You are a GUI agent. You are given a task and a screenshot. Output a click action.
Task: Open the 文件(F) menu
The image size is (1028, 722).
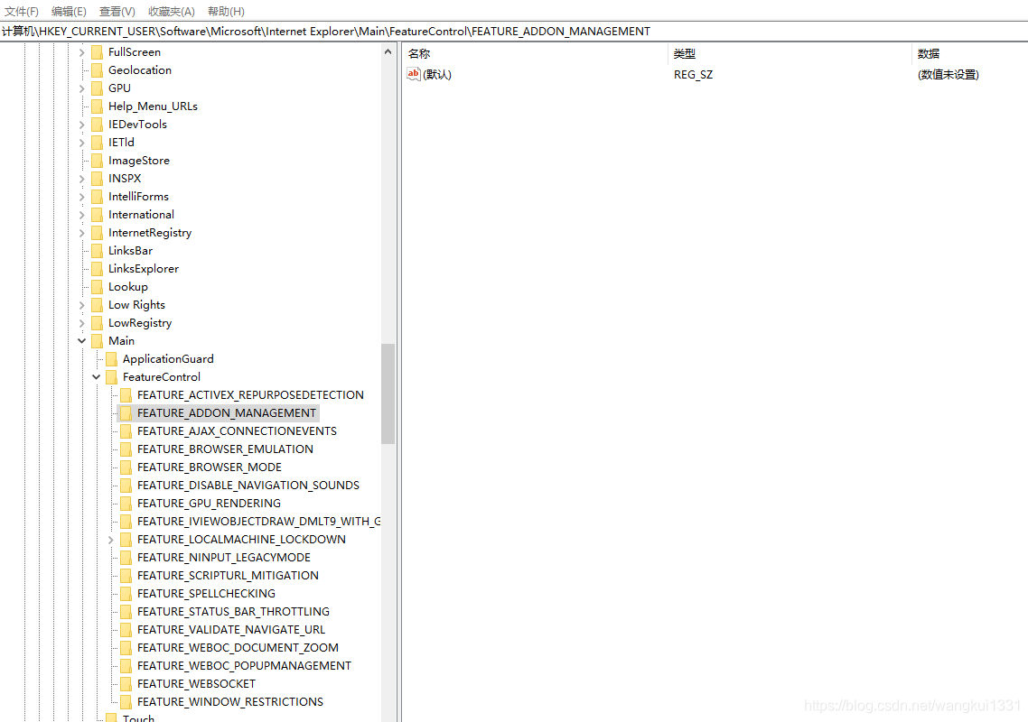click(22, 11)
